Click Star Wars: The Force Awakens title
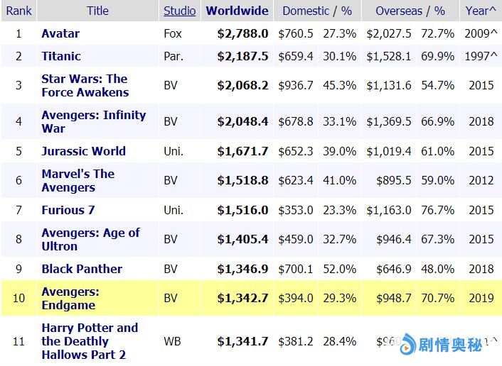 click(85, 85)
